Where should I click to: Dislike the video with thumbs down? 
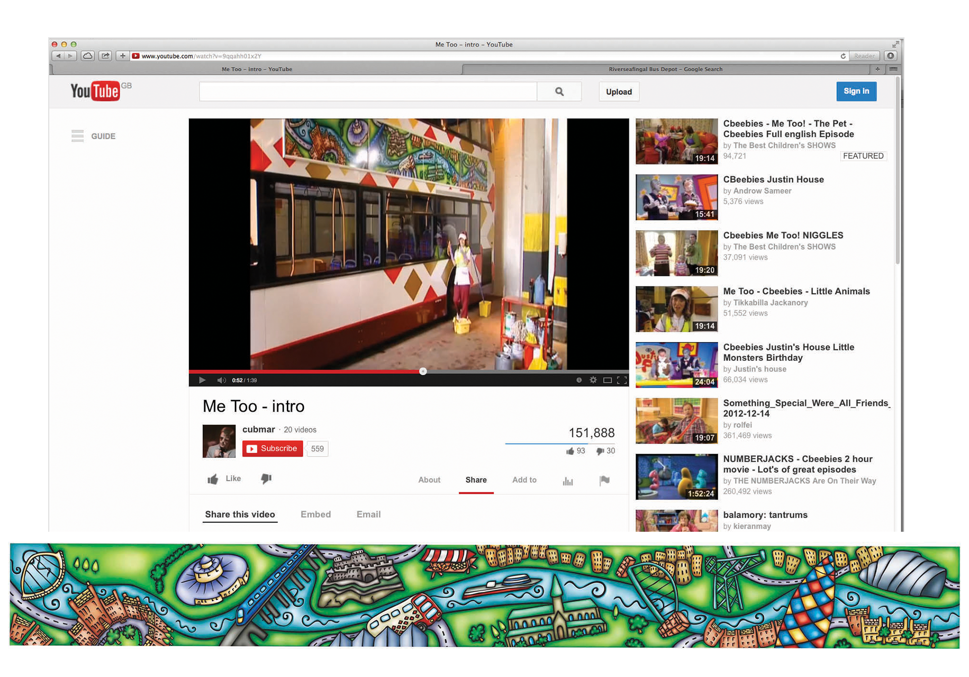click(x=266, y=479)
